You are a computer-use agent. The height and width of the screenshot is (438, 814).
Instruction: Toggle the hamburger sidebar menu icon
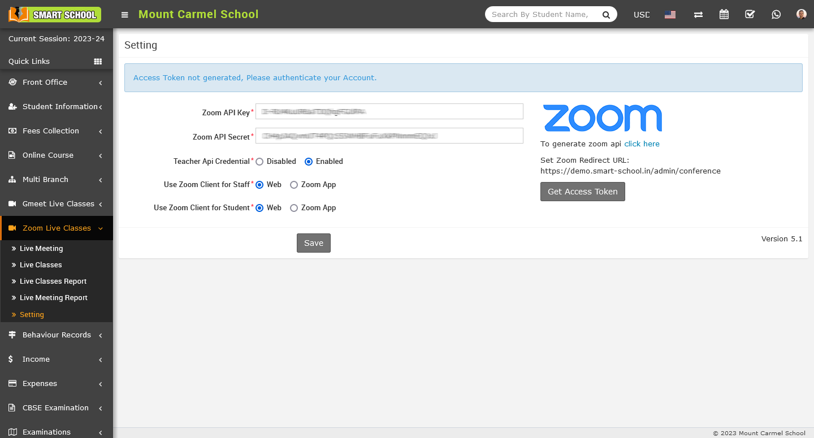pos(125,15)
